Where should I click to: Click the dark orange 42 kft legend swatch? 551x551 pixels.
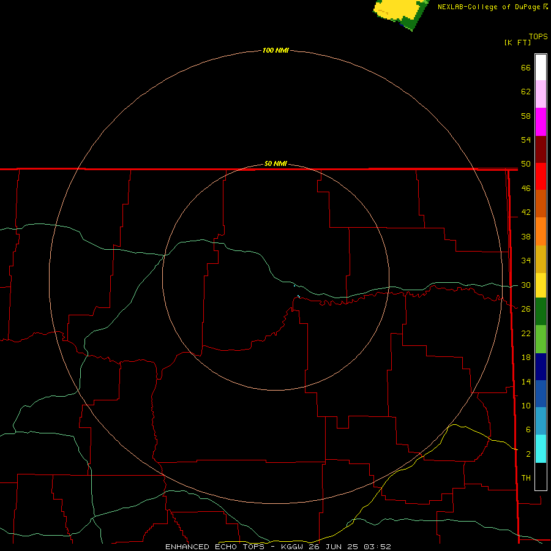541,203
